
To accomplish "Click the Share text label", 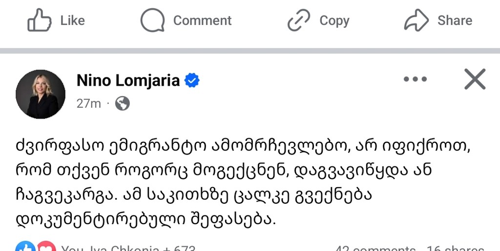I will [x=455, y=20].
